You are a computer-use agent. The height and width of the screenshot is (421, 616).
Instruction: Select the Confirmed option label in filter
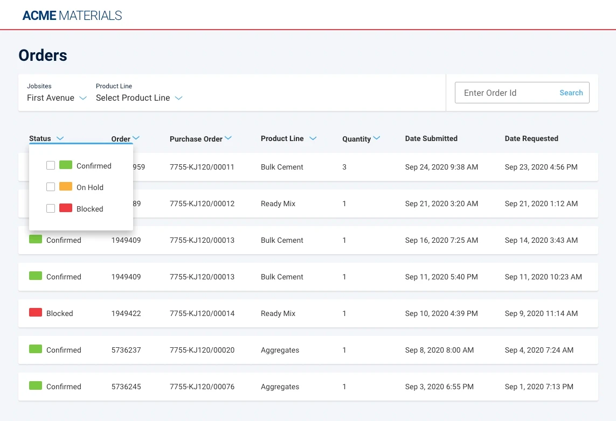click(x=94, y=166)
